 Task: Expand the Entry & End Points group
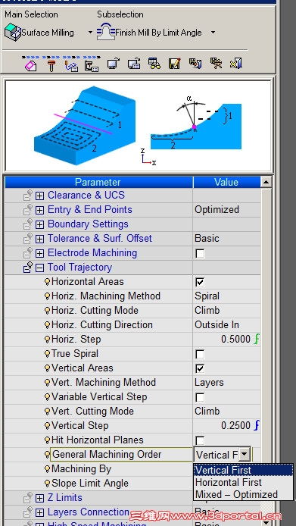pos(39,210)
